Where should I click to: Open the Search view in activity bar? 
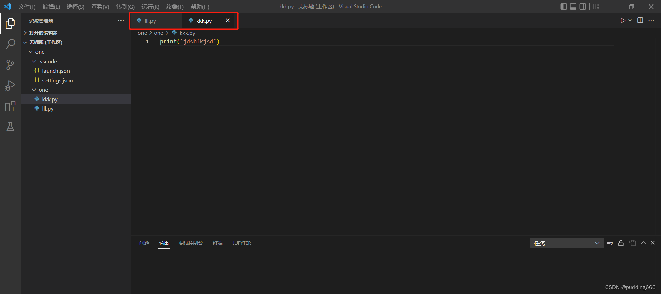pos(10,44)
